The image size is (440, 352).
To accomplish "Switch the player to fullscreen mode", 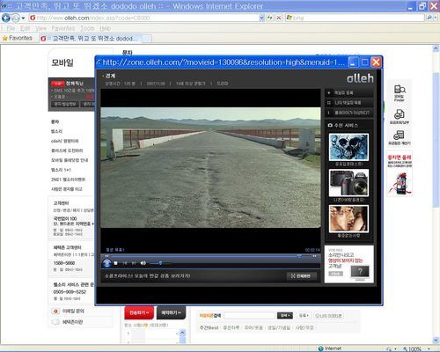I will pyautogui.click(x=301, y=276).
